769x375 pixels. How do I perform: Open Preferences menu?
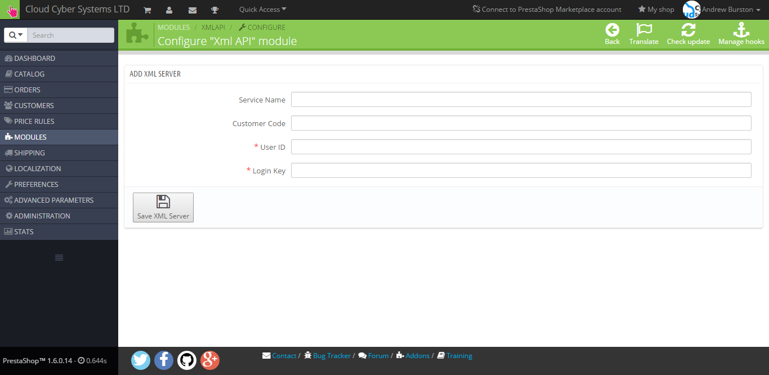point(59,184)
